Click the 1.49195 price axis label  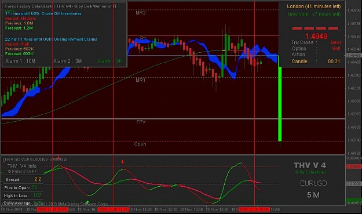click(354, 88)
